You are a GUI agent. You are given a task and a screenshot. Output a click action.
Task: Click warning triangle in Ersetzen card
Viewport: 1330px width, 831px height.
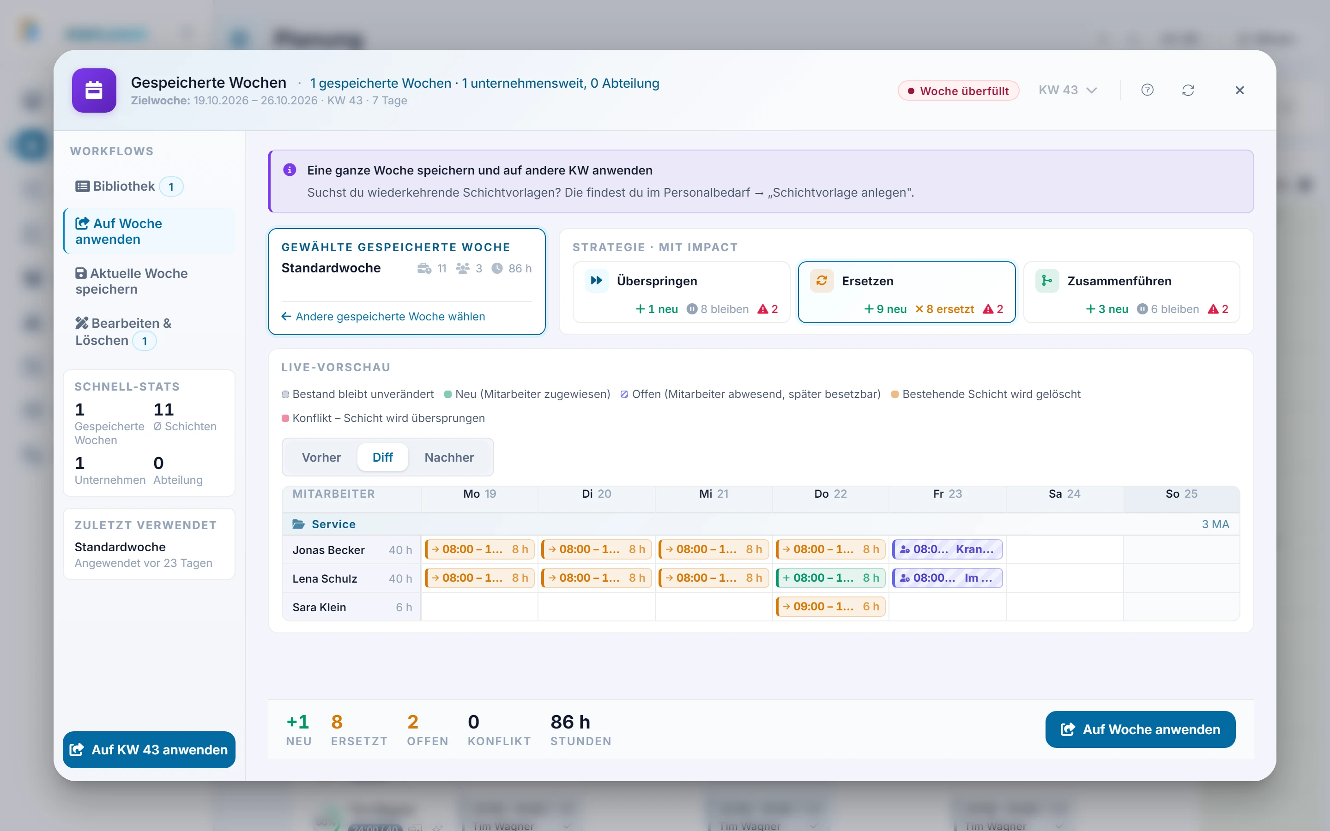tap(988, 309)
